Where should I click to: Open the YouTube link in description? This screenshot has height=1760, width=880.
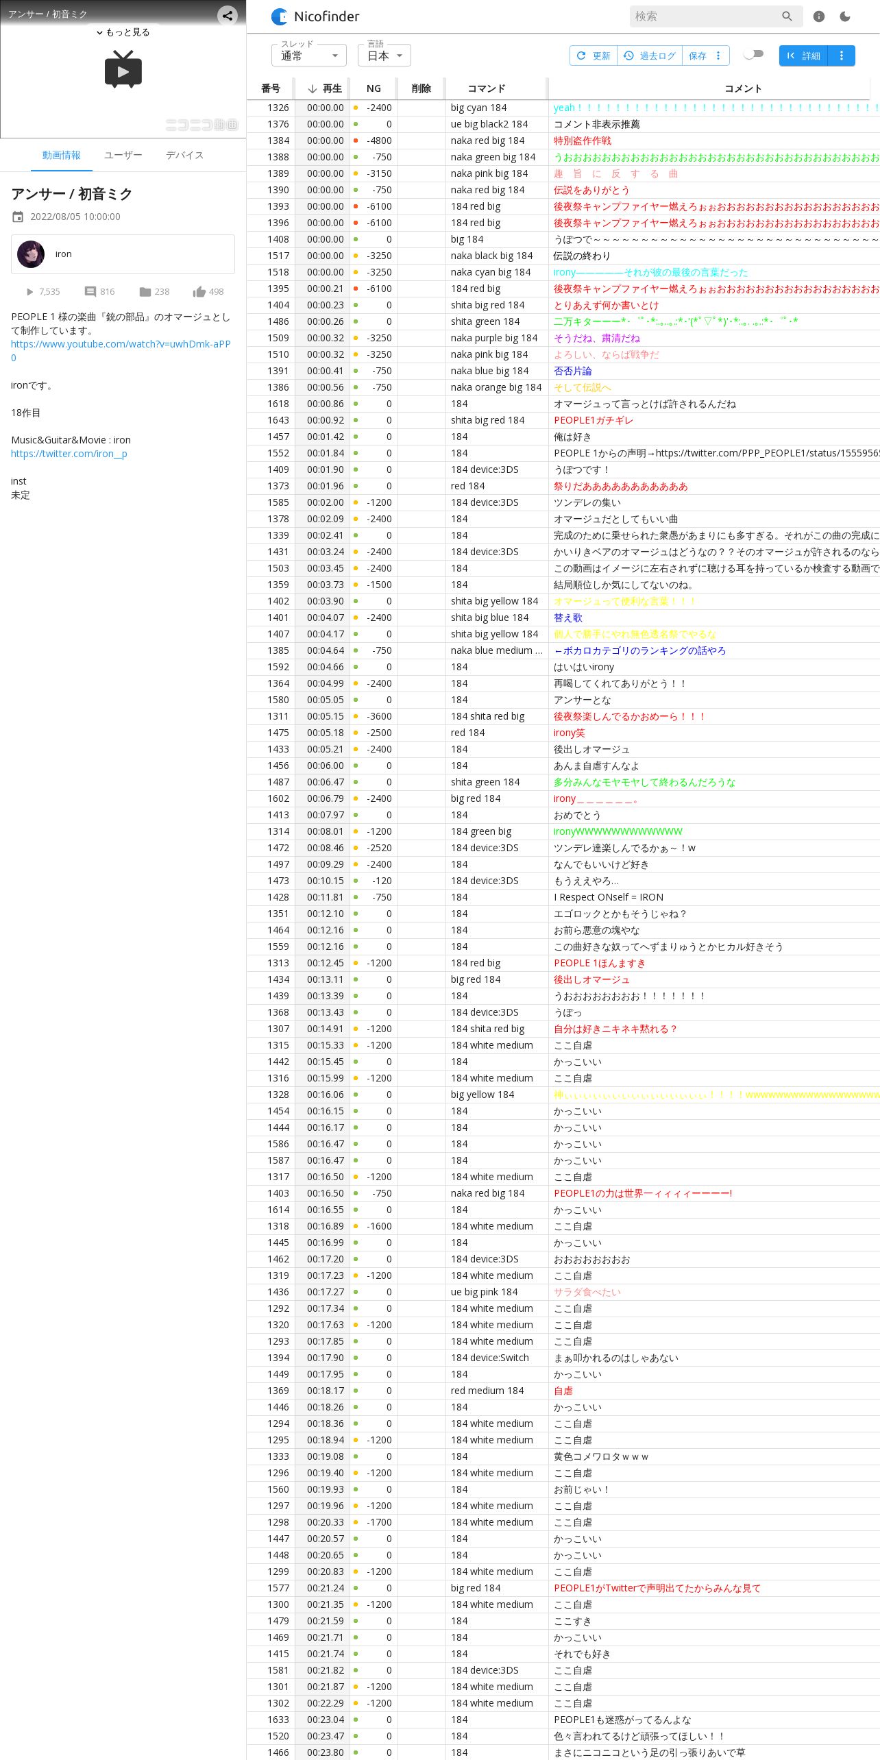pyautogui.click(x=121, y=351)
